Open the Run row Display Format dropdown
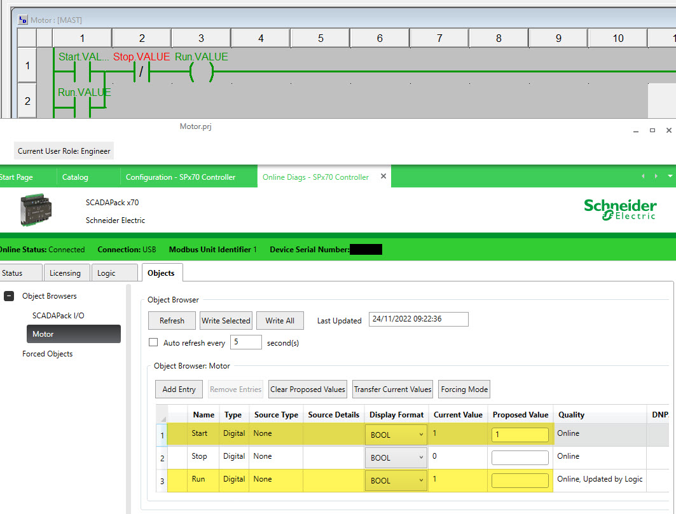The height and width of the screenshot is (514, 676). pyautogui.click(x=396, y=480)
